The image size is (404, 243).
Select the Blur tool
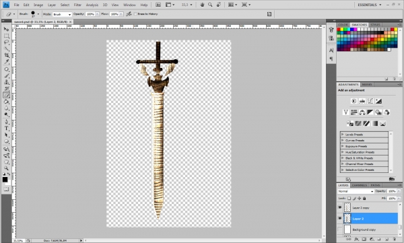pyautogui.click(x=7, y=108)
